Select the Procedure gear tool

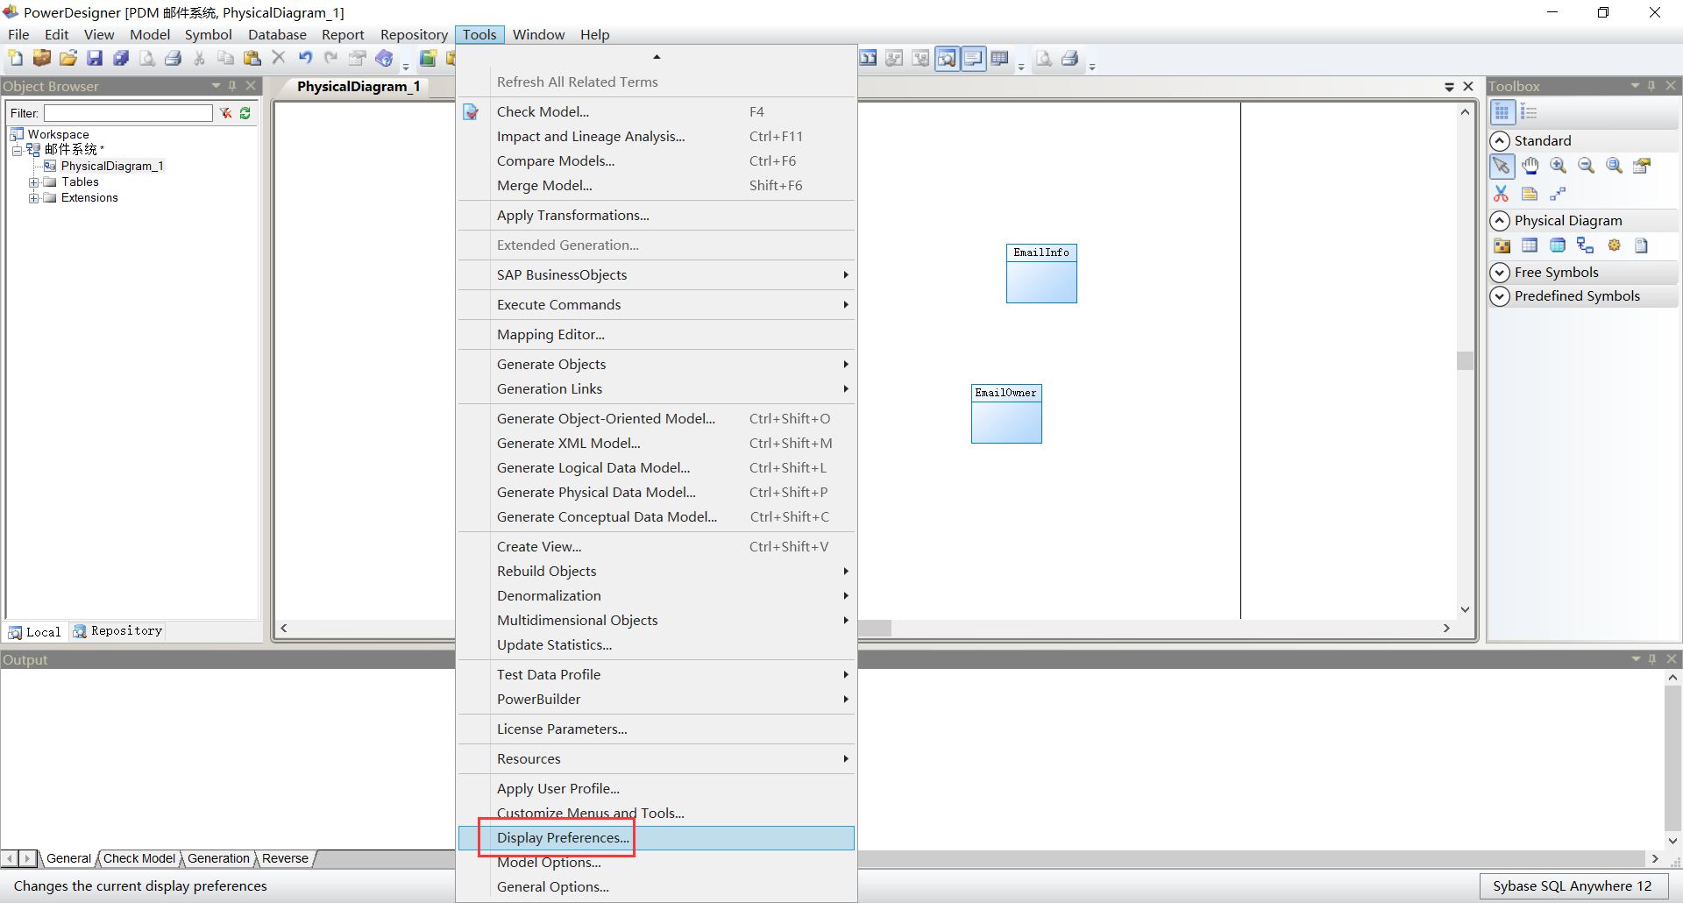pyautogui.click(x=1614, y=245)
